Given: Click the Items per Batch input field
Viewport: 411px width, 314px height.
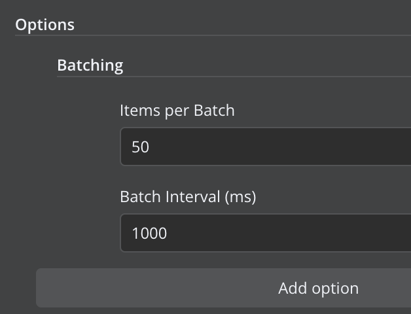Looking at the screenshot, I should tap(266, 147).
